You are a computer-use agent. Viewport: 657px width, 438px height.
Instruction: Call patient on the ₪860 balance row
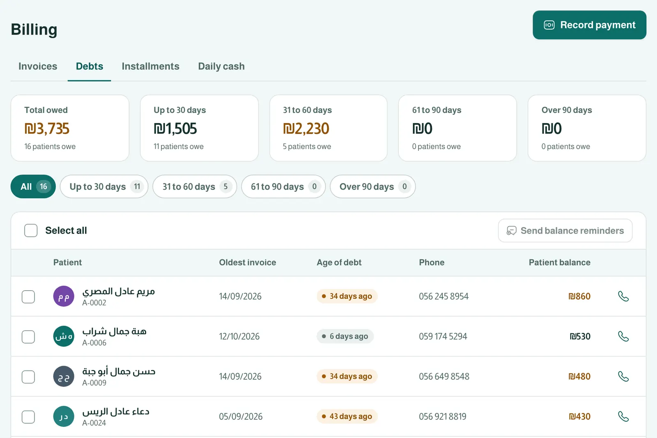coord(623,296)
